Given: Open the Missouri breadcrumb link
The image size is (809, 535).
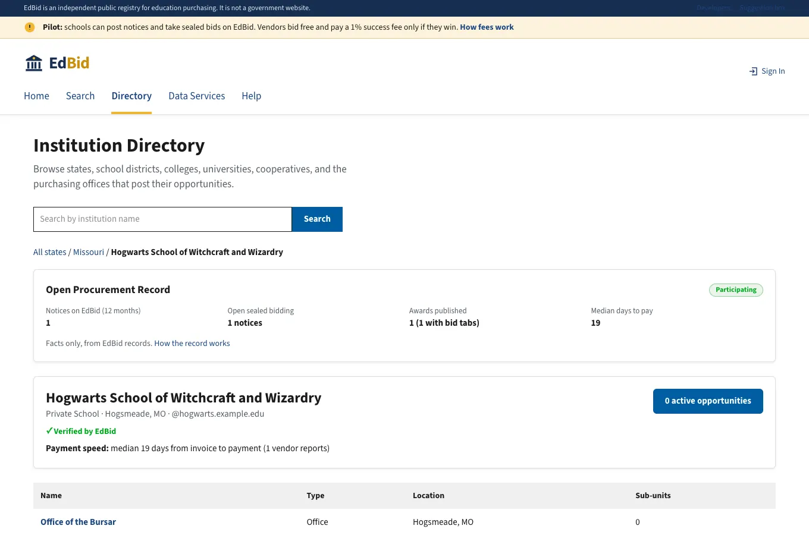Looking at the screenshot, I should 89,252.
